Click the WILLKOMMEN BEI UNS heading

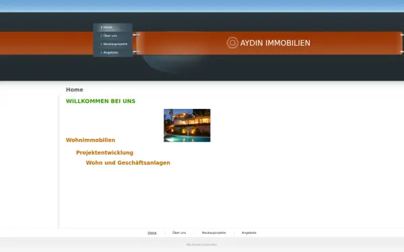click(x=101, y=101)
